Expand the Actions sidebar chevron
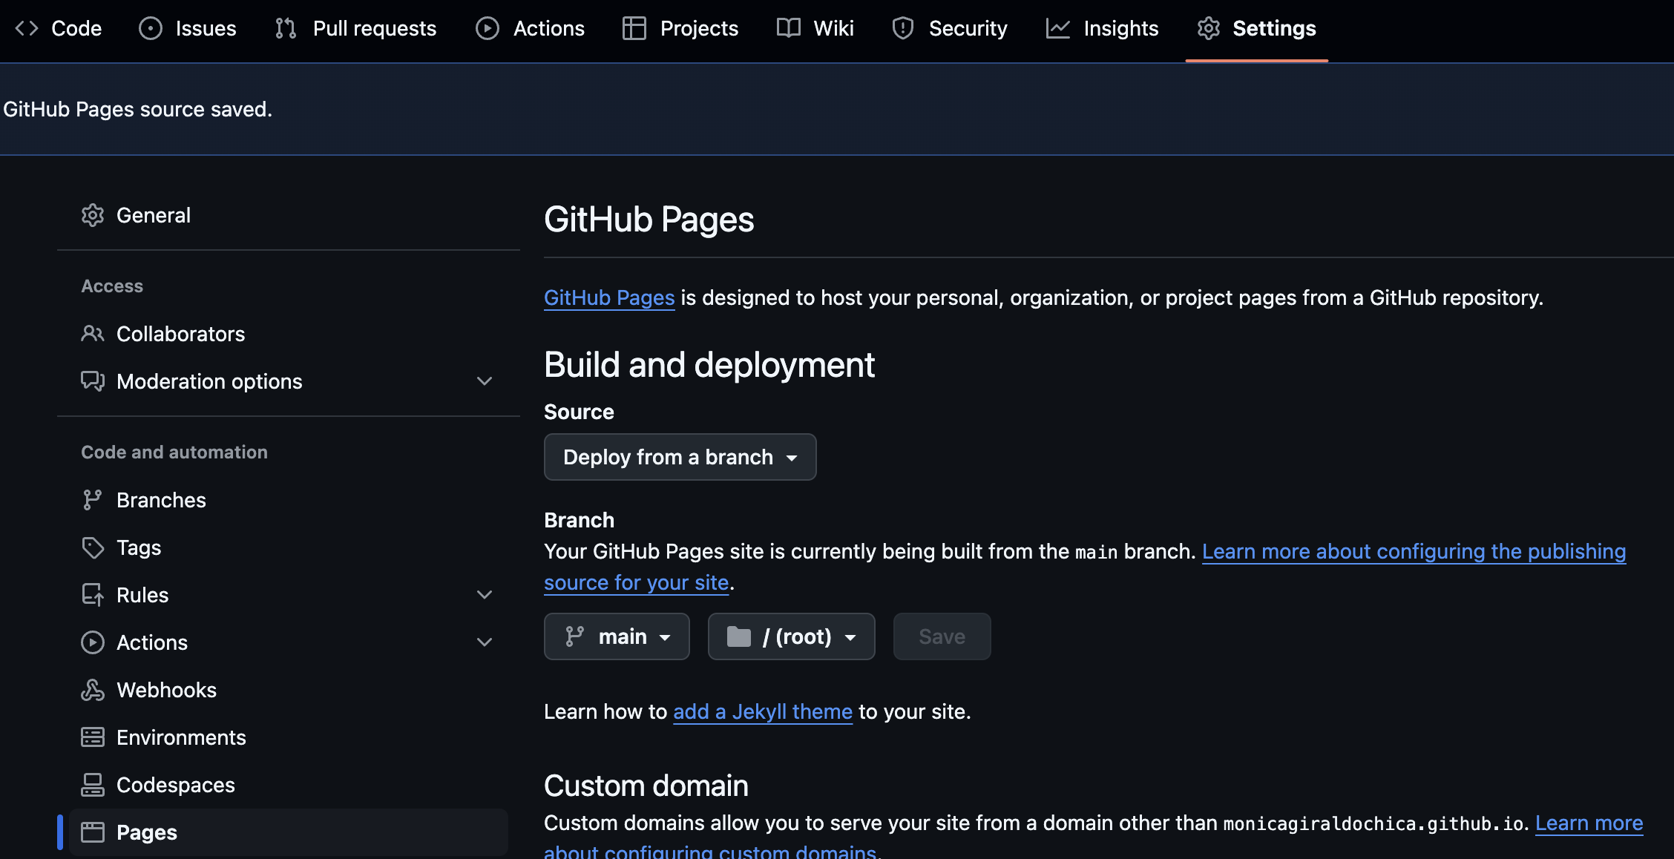This screenshot has height=859, width=1674. (x=485, y=642)
